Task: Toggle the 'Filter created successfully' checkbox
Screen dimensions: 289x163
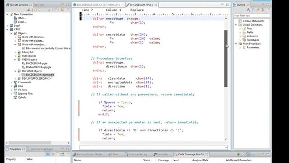Action: (23, 48)
